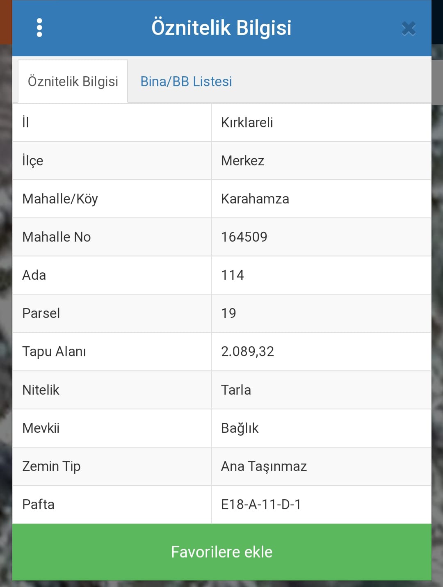
Task: Click Mahalle No value 164509
Action: [244, 237]
